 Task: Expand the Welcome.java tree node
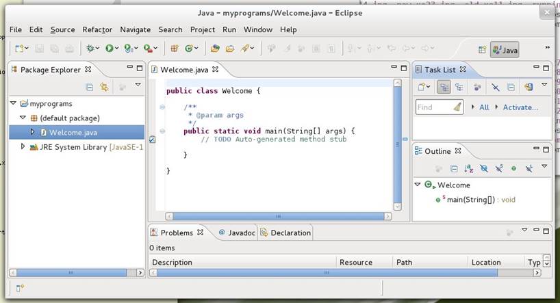point(32,132)
